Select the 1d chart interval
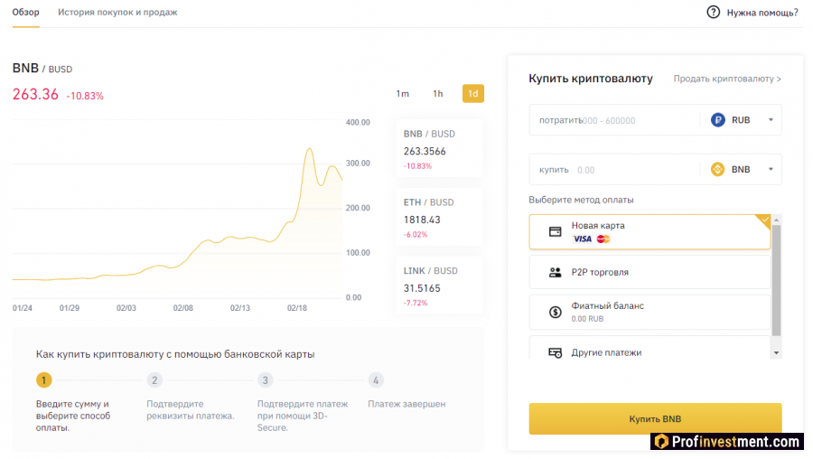Screen dimensions: 813x459 pos(472,94)
